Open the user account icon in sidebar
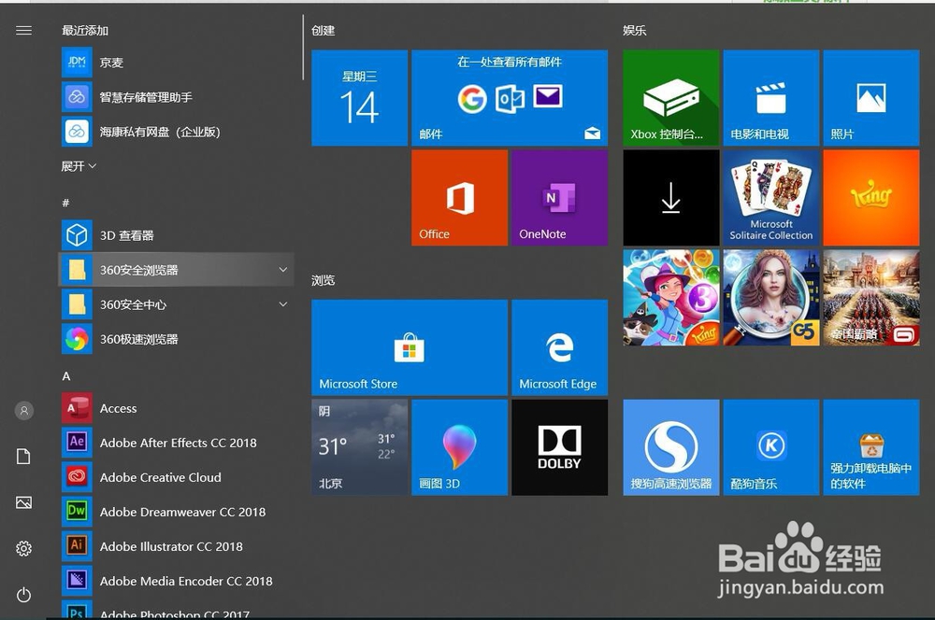The width and height of the screenshot is (935, 620). tap(24, 410)
